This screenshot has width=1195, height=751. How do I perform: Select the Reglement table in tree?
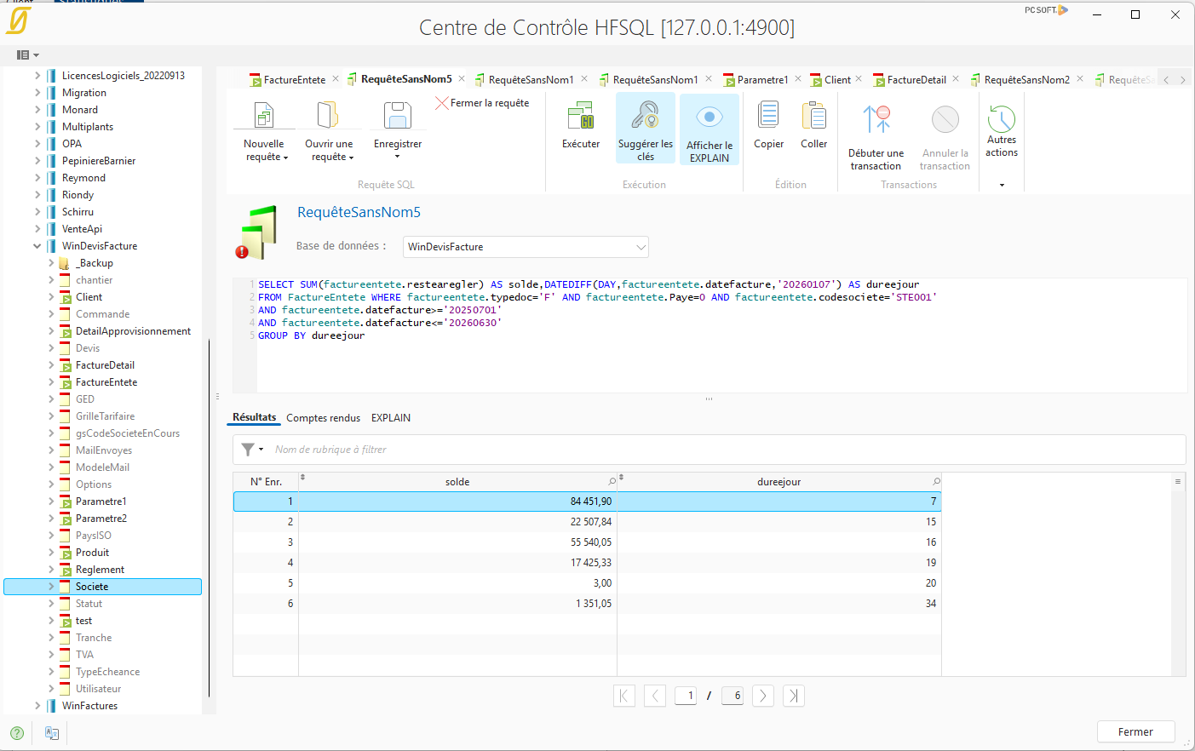click(100, 570)
